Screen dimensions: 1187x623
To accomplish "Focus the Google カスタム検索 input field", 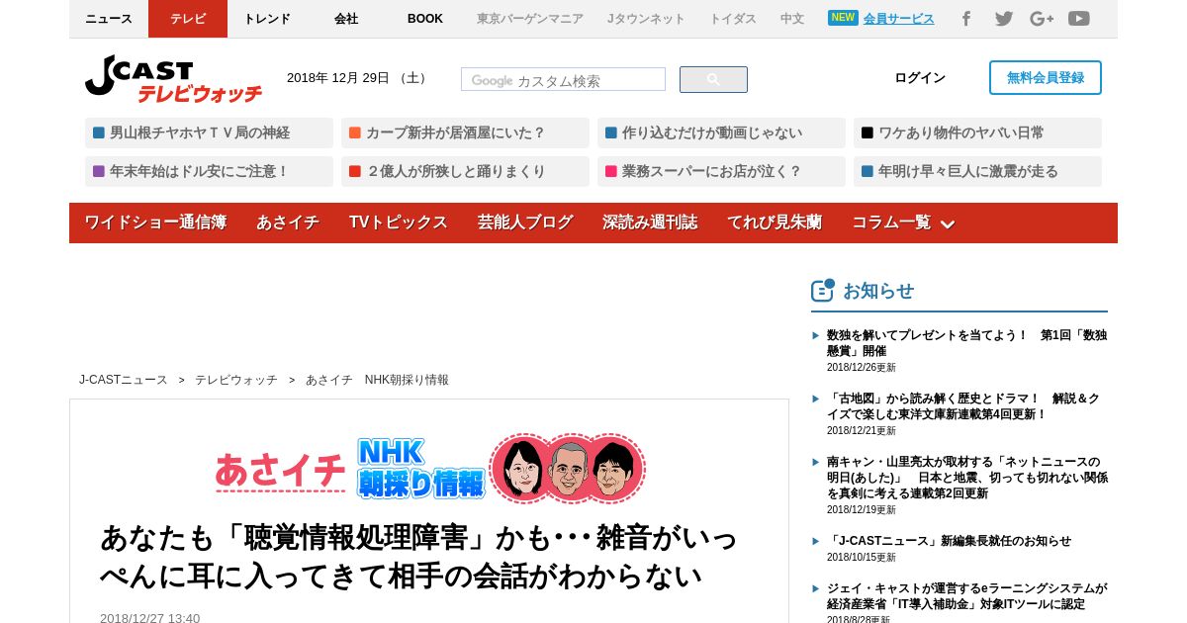I will pyautogui.click(x=563, y=80).
